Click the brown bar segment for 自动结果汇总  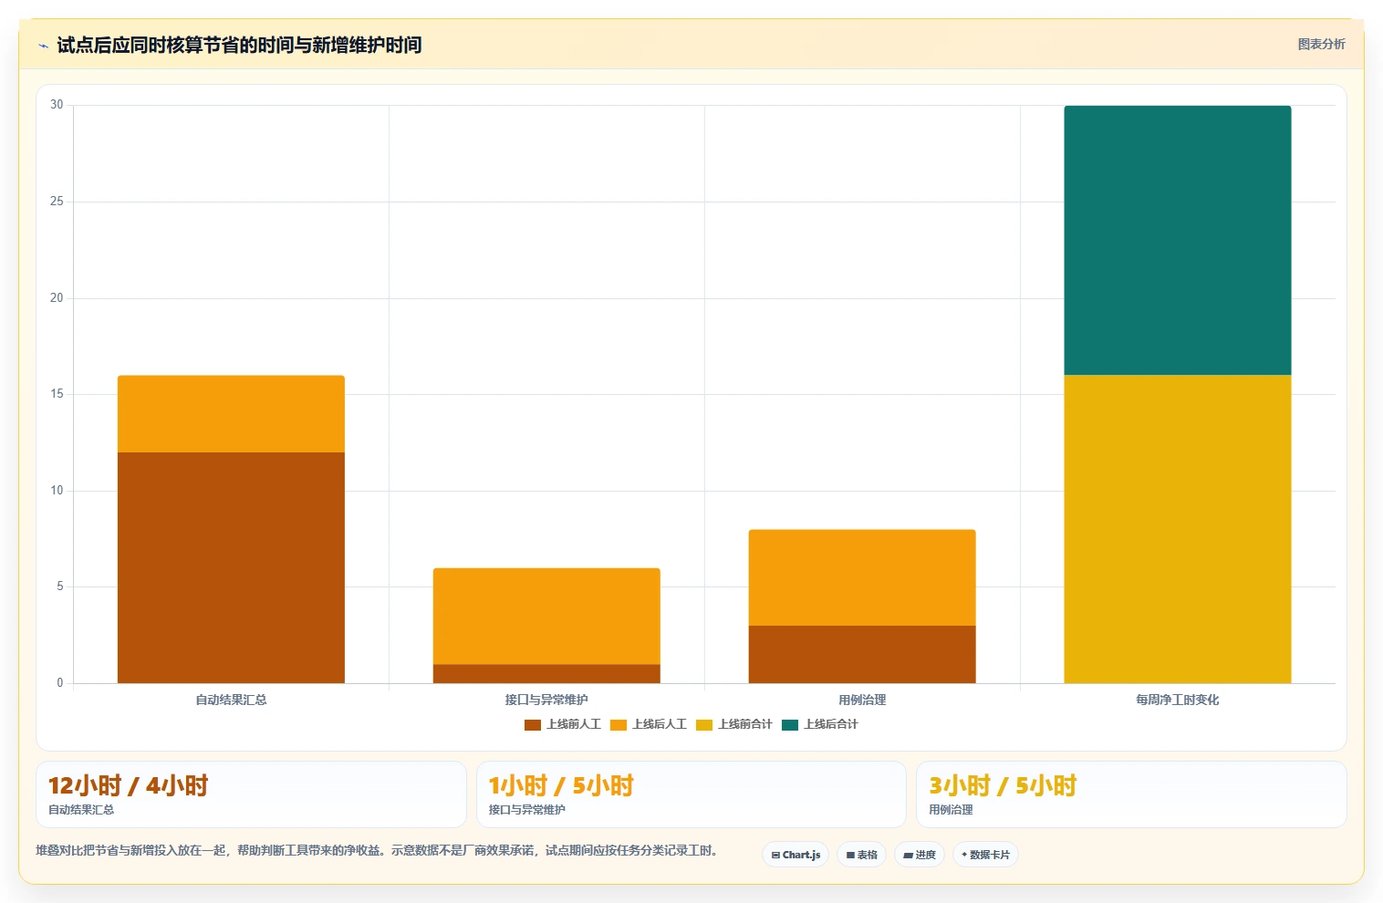point(231,567)
